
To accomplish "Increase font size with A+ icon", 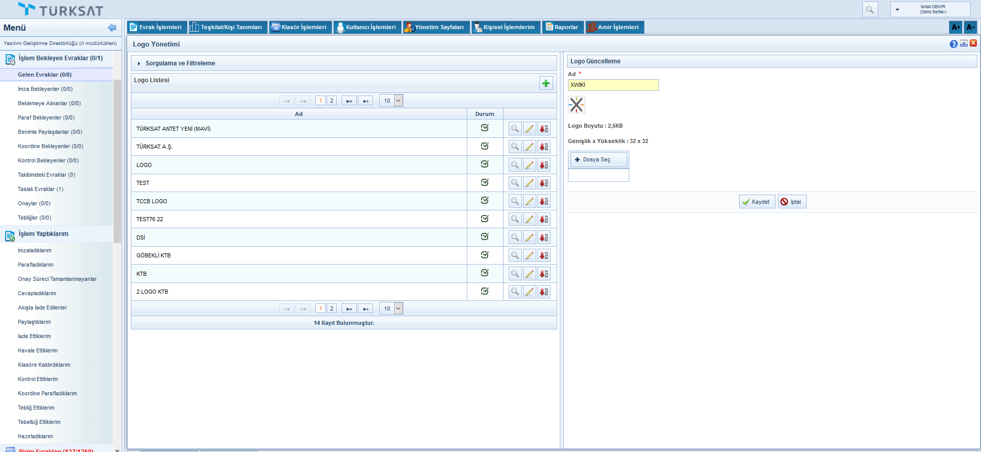I will point(955,27).
